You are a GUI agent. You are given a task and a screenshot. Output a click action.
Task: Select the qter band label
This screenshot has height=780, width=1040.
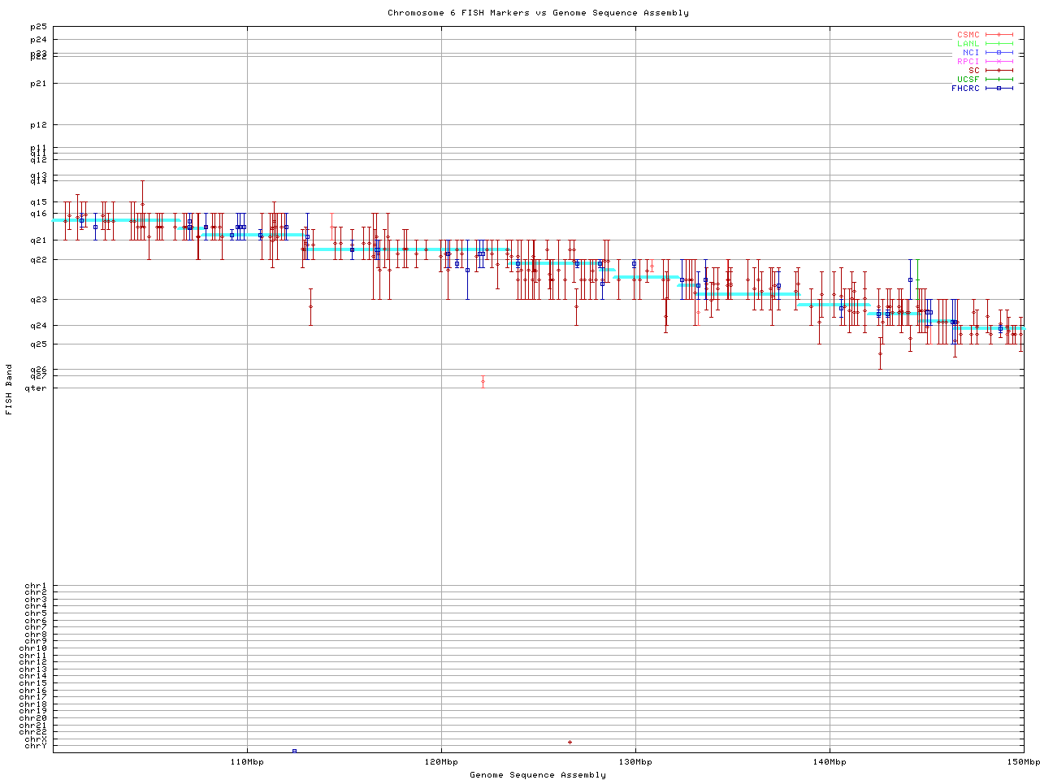coord(36,388)
